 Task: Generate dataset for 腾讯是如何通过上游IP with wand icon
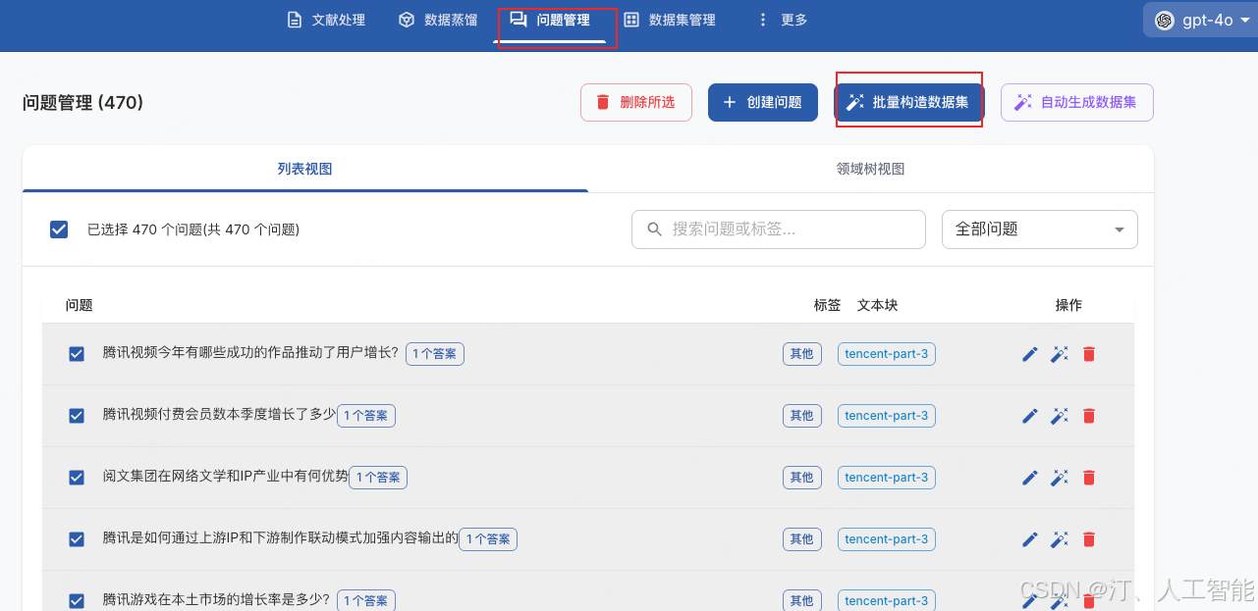(x=1060, y=539)
